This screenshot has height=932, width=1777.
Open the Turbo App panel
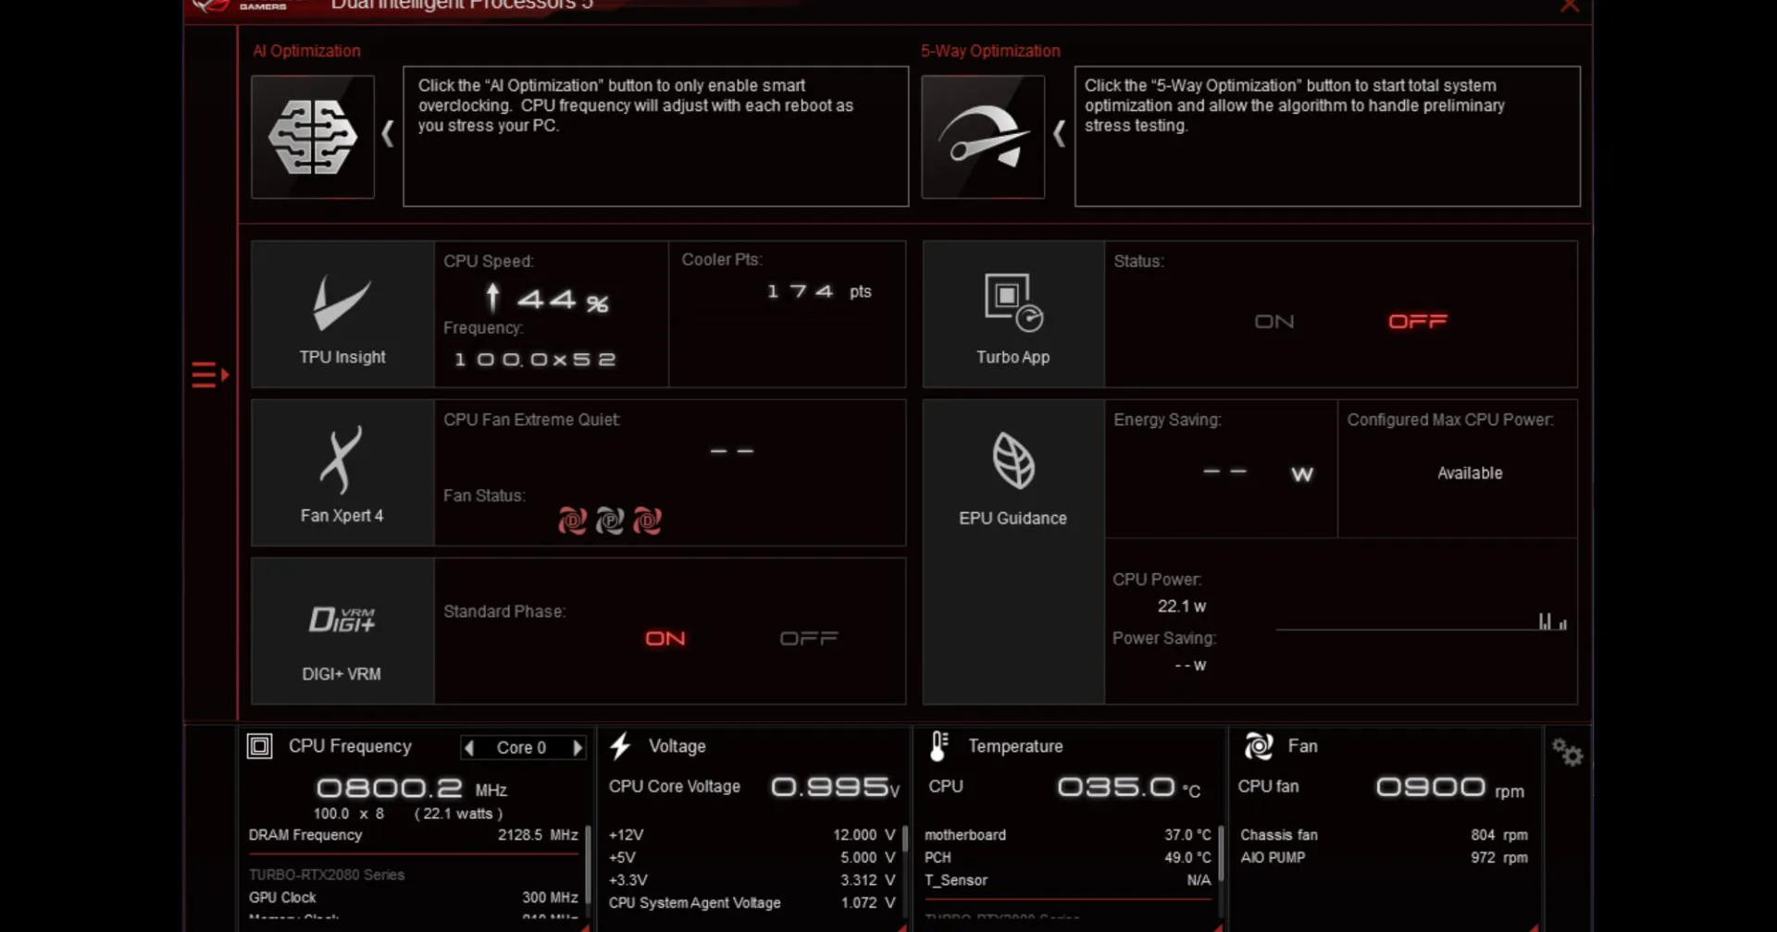click(1013, 314)
